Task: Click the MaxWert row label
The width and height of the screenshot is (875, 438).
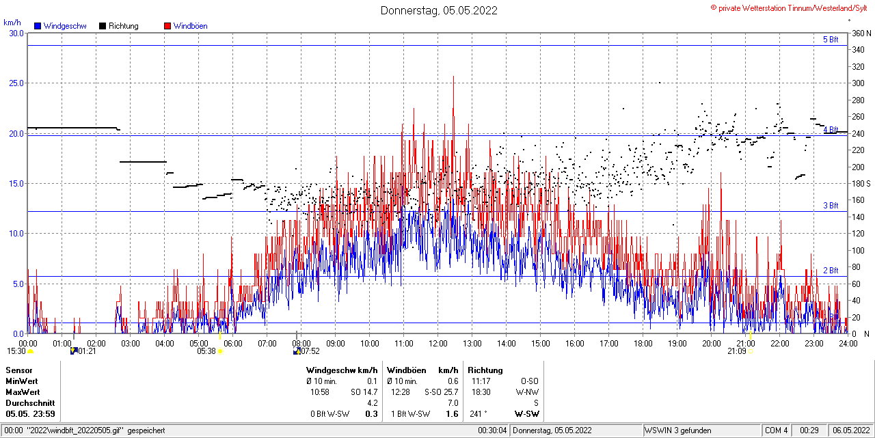Action: pos(23,392)
